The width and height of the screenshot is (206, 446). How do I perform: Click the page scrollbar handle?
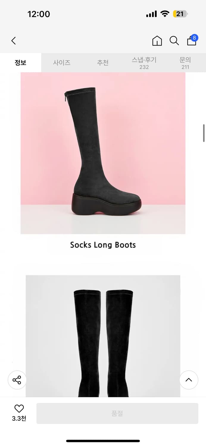pyautogui.click(x=204, y=133)
